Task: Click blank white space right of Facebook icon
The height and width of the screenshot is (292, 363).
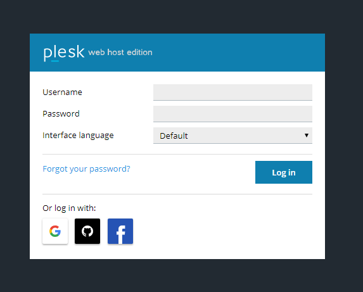Action: point(222,231)
